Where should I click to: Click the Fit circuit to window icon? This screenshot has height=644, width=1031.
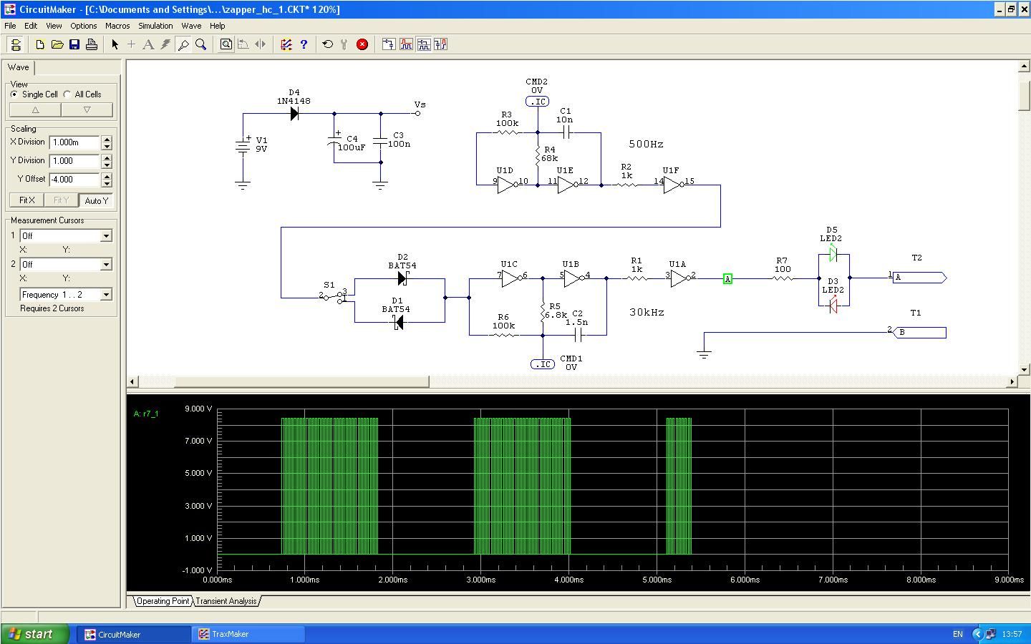pos(226,44)
